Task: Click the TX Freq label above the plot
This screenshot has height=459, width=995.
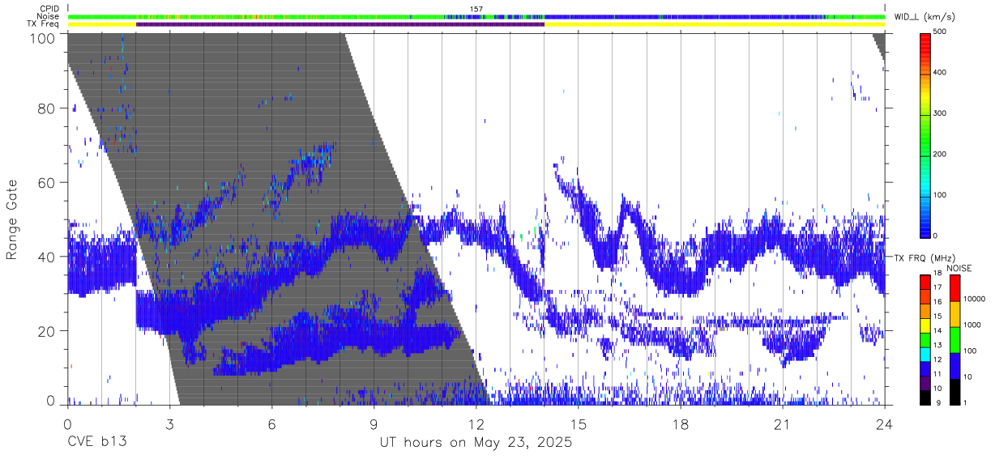Action: [x=43, y=24]
